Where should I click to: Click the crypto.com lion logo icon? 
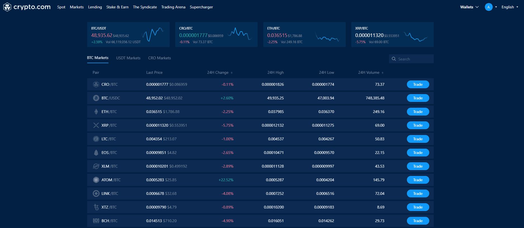pos(7,7)
